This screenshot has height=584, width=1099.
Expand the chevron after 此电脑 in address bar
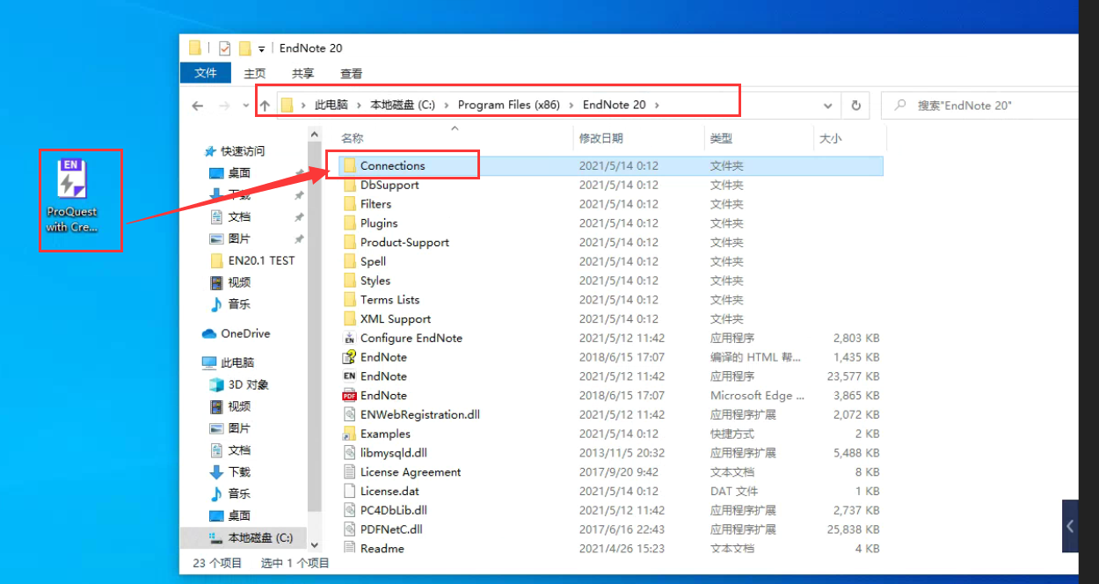360,105
